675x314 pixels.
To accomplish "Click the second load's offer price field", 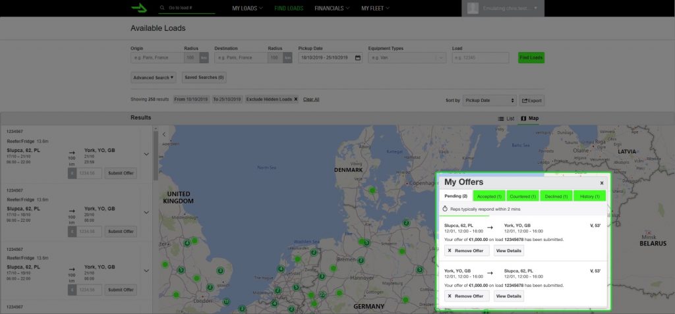I will click(89, 232).
